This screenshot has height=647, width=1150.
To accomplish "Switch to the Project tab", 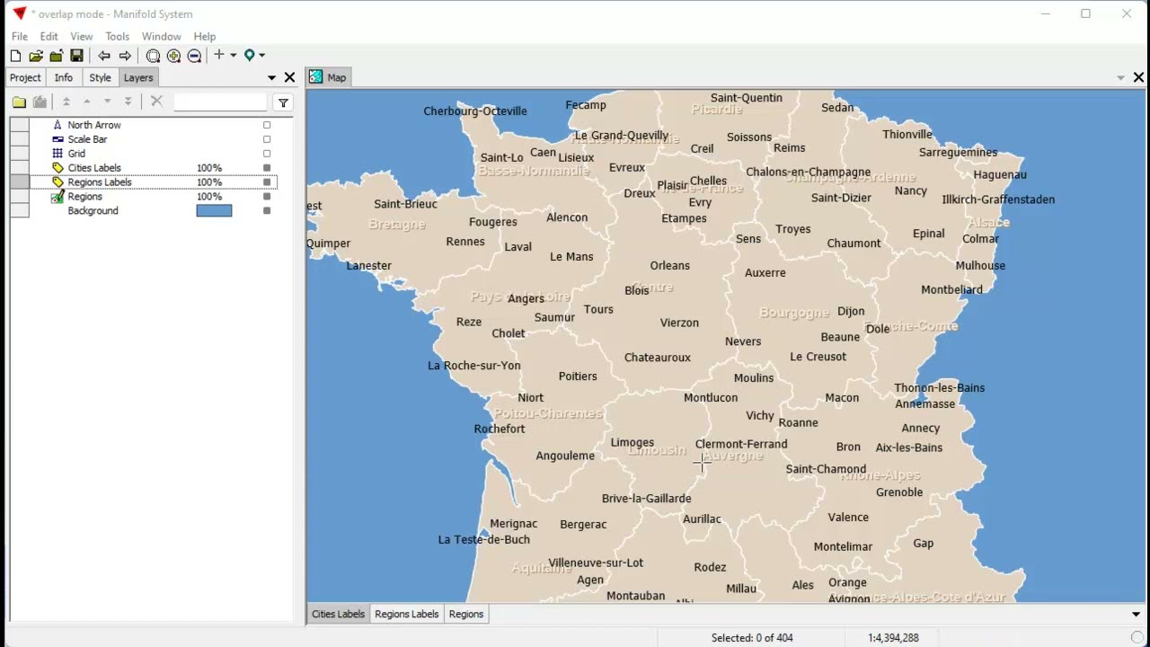I will coord(25,78).
